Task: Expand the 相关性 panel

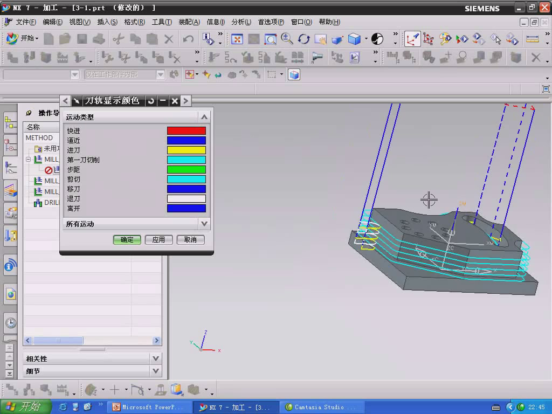Action: click(156, 358)
